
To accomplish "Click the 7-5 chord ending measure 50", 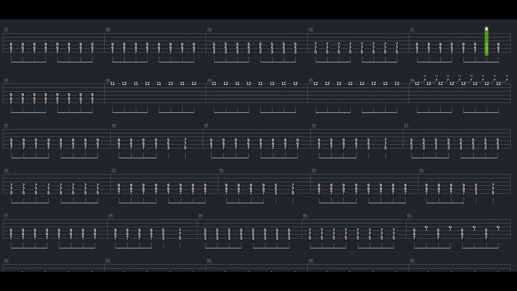I will click(x=385, y=144).
